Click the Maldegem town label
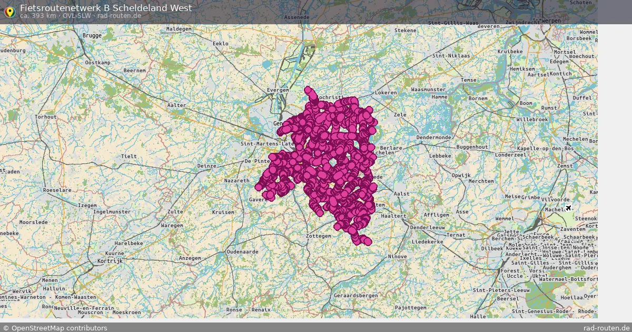Image resolution: width=632 pixels, height=332 pixels. pos(179,28)
